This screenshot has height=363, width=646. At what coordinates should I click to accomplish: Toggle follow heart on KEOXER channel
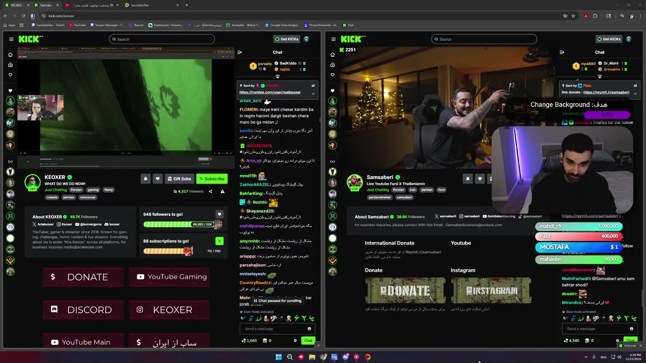pos(157,178)
